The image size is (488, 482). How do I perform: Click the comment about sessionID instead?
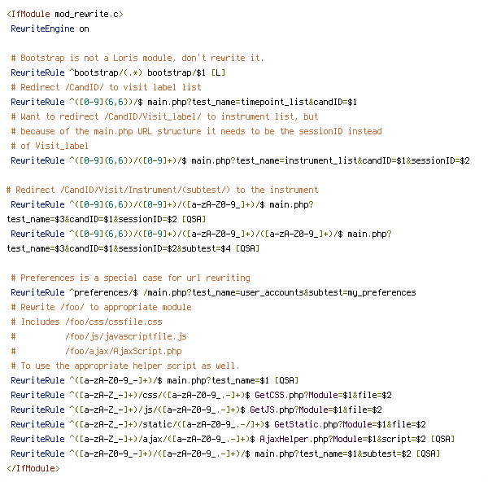coord(196,131)
